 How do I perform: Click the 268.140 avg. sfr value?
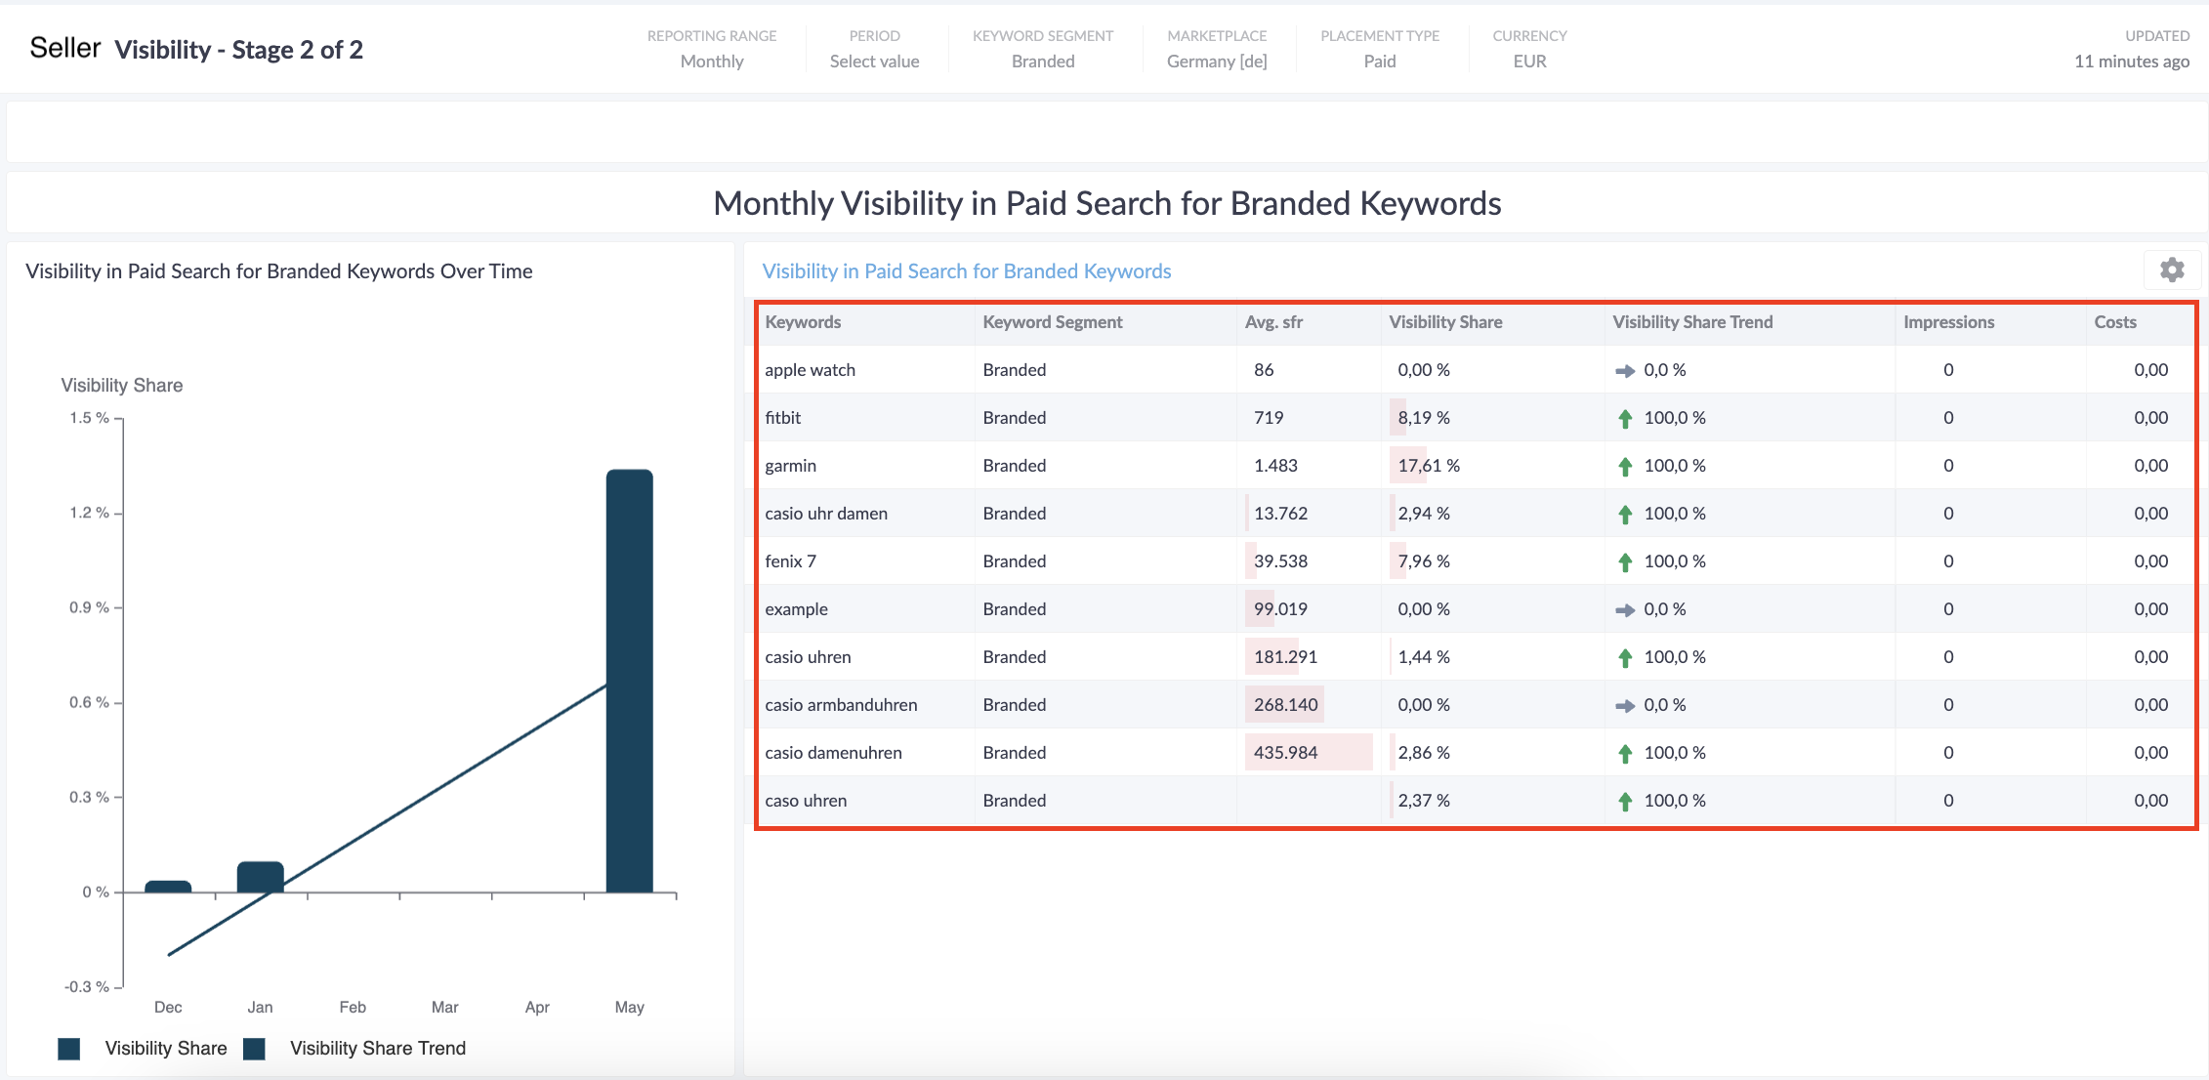[x=1285, y=705]
